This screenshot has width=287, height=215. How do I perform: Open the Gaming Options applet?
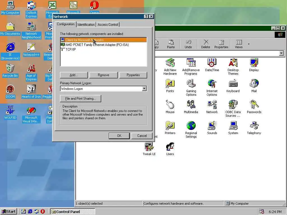(191, 88)
